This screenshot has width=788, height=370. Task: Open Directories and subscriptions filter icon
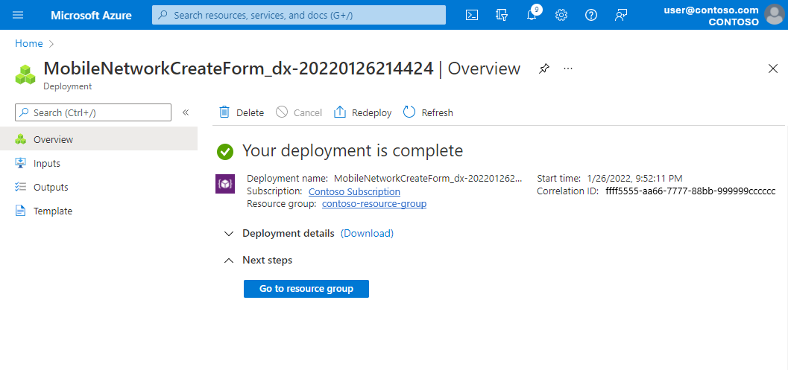pyautogui.click(x=502, y=15)
